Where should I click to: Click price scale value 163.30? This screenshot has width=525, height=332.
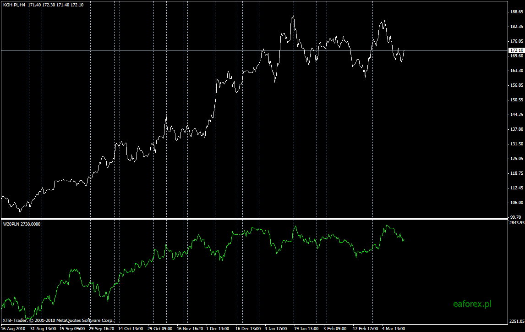pos(517,70)
